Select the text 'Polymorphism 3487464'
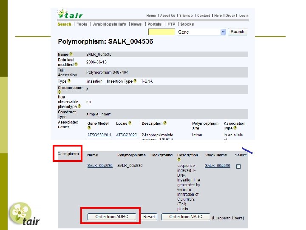Viewport: 306px width, 230px height. pos(108,72)
